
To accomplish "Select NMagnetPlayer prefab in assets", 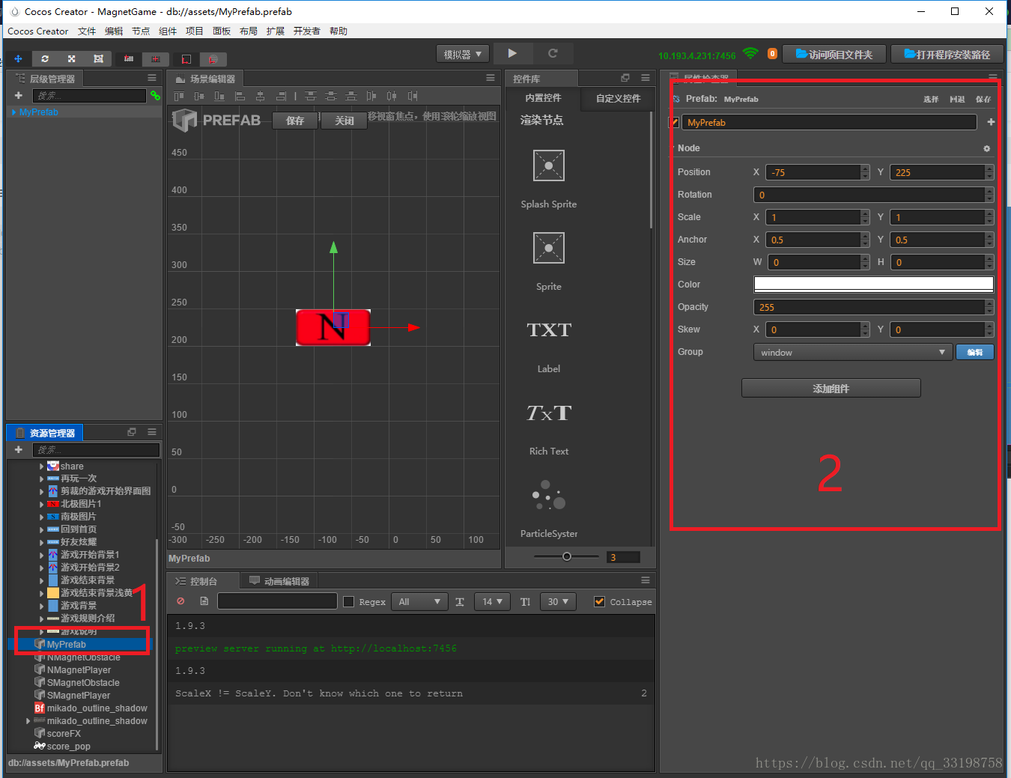I will 79,670.
